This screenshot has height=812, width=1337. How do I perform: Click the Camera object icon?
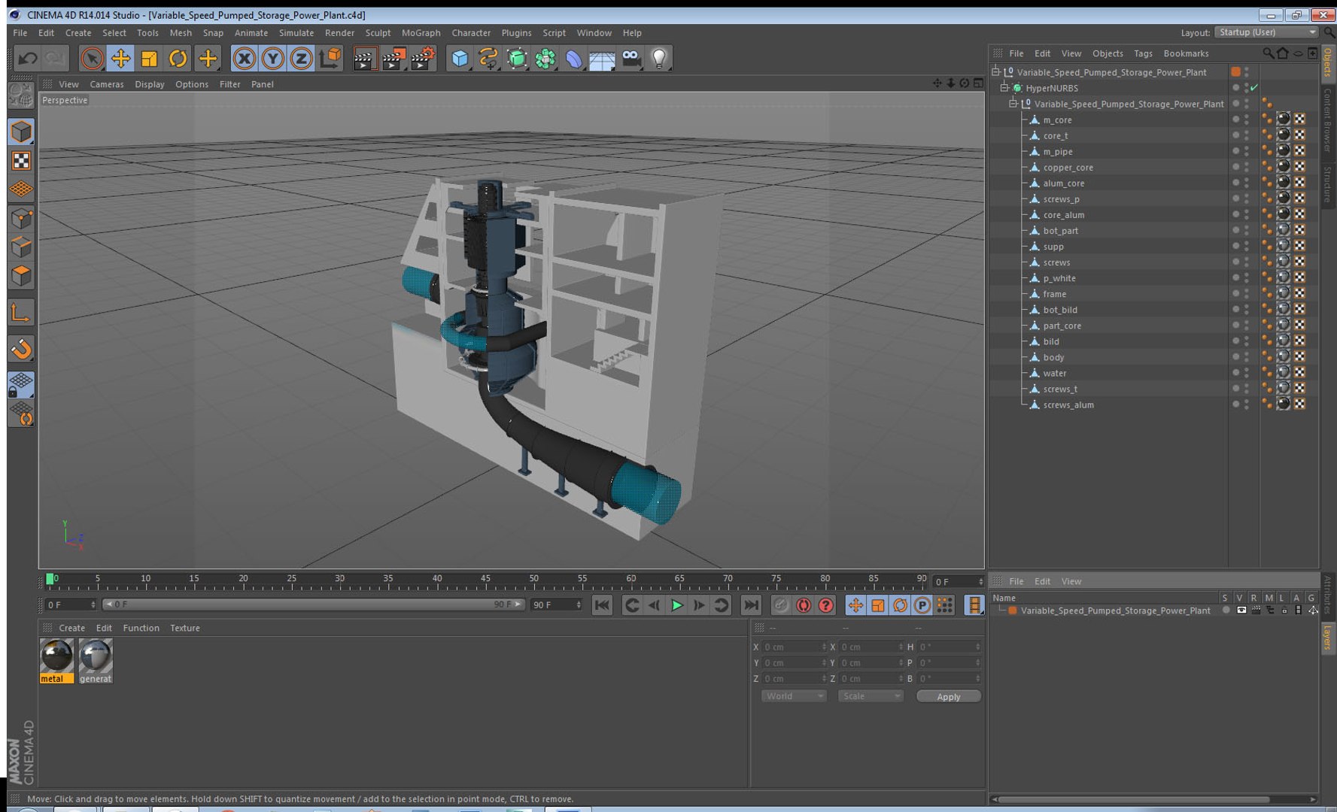click(631, 59)
